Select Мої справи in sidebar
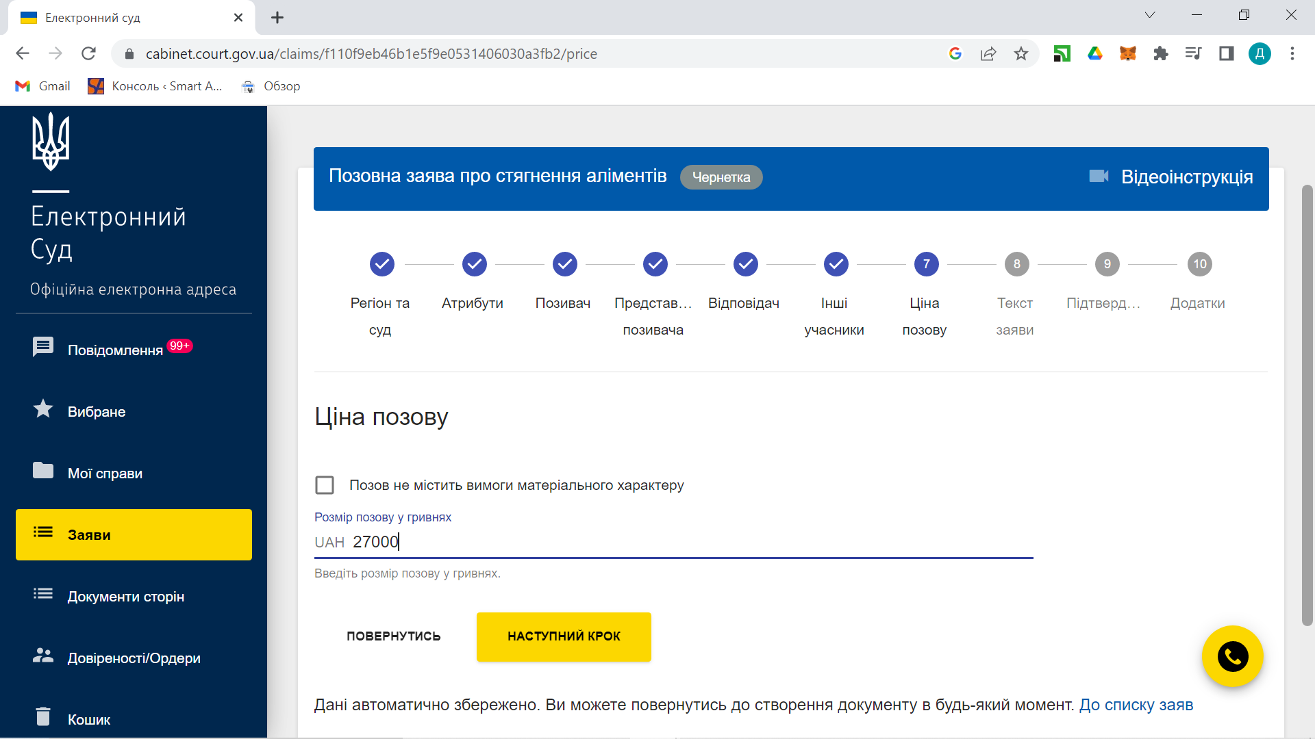This screenshot has width=1315, height=739. [105, 473]
